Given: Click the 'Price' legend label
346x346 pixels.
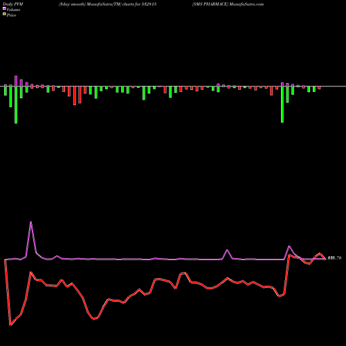Looking at the screenshot, I should (11, 15).
